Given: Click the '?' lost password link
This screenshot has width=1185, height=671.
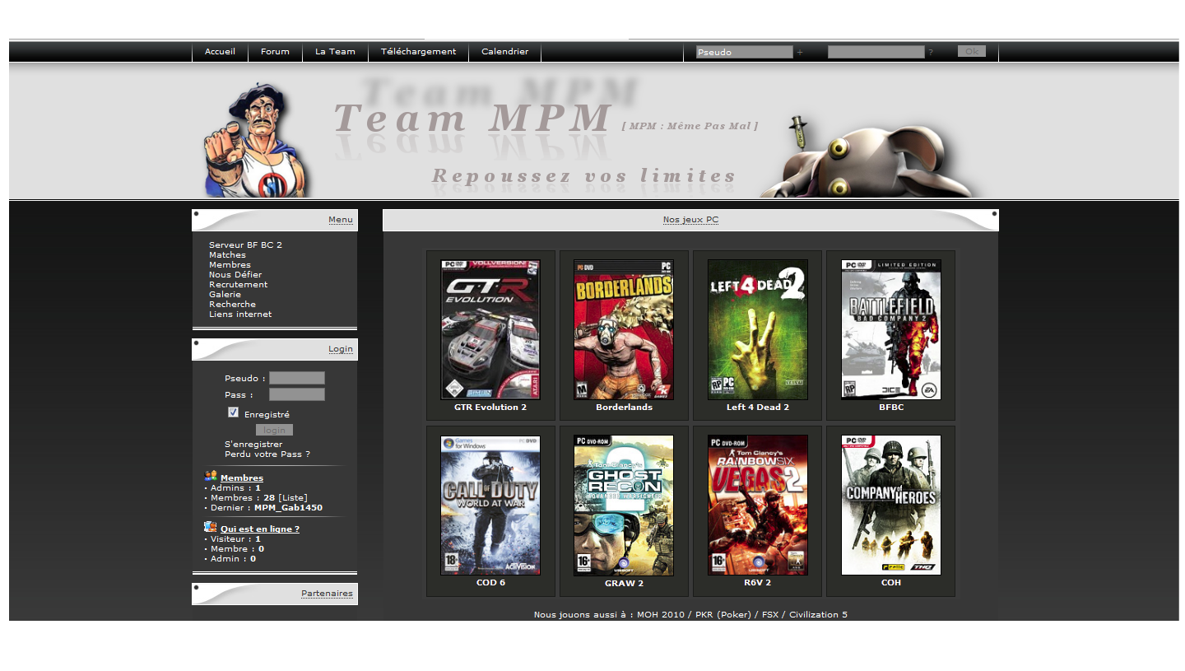Looking at the screenshot, I should (931, 53).
